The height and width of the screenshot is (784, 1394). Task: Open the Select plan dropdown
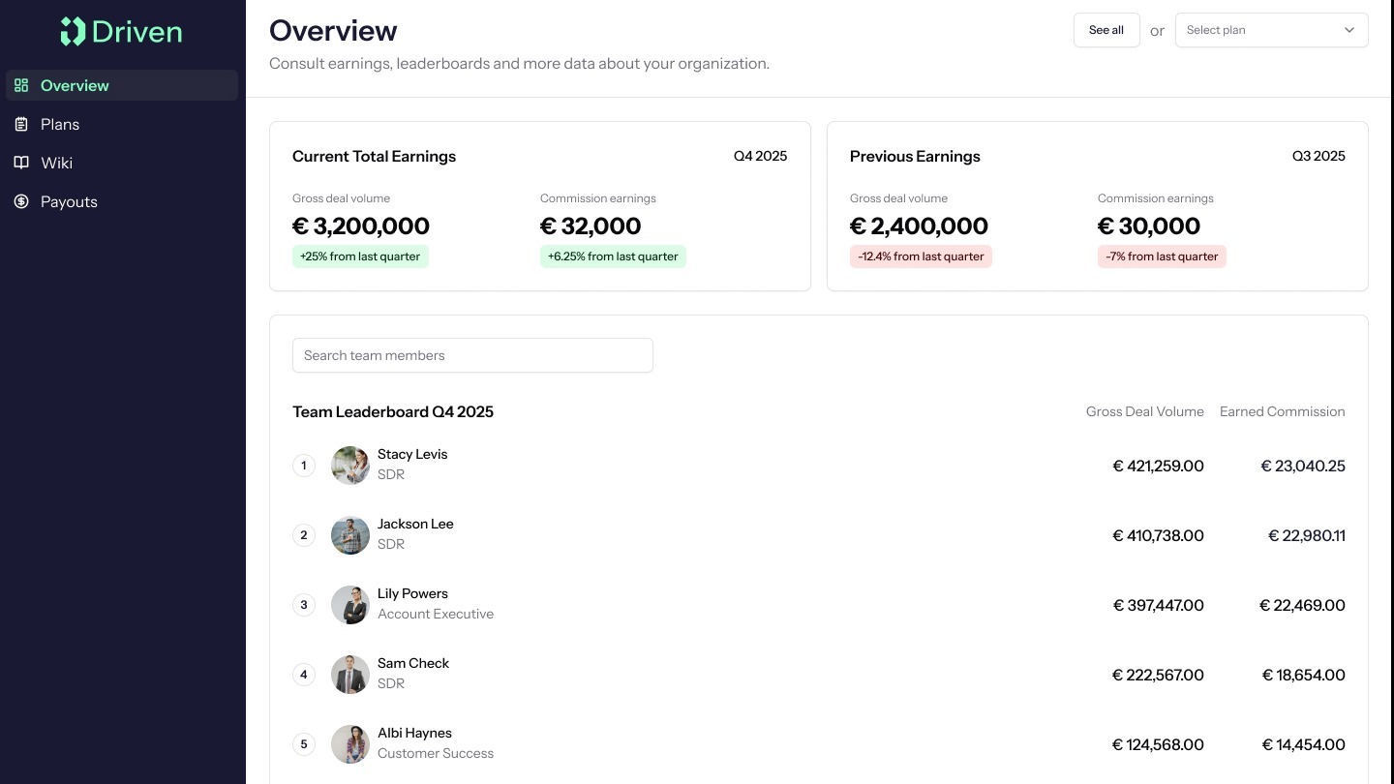coord(1258,30)
